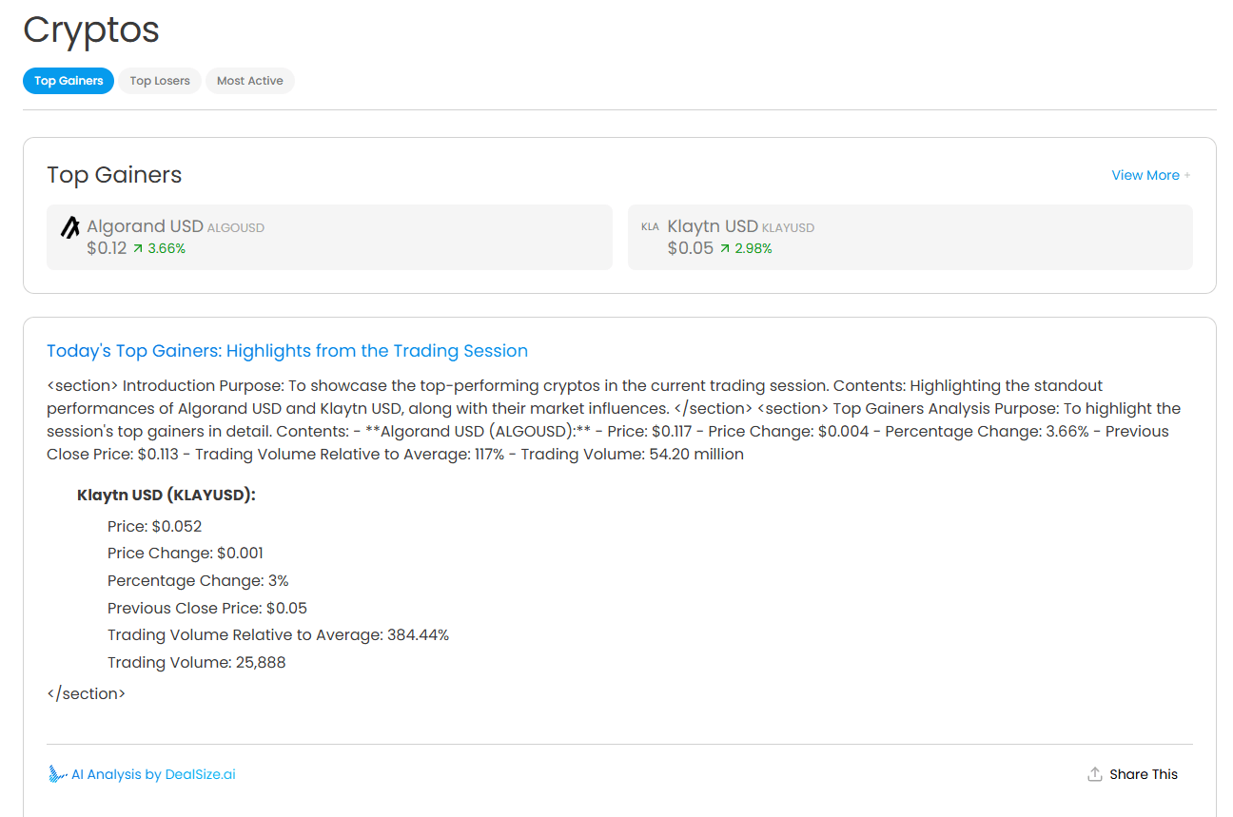Click the Klaytn USD (KLAYUSD): bold heading
Viewport: 1233px width, 817px height.
point(166,496)
